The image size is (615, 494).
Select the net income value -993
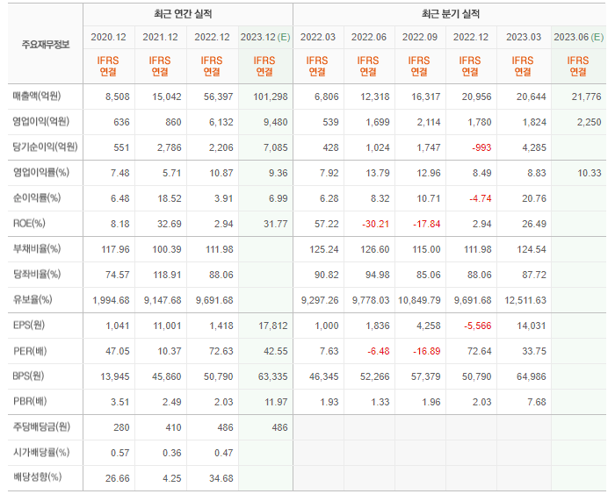(x=481, y=147)
